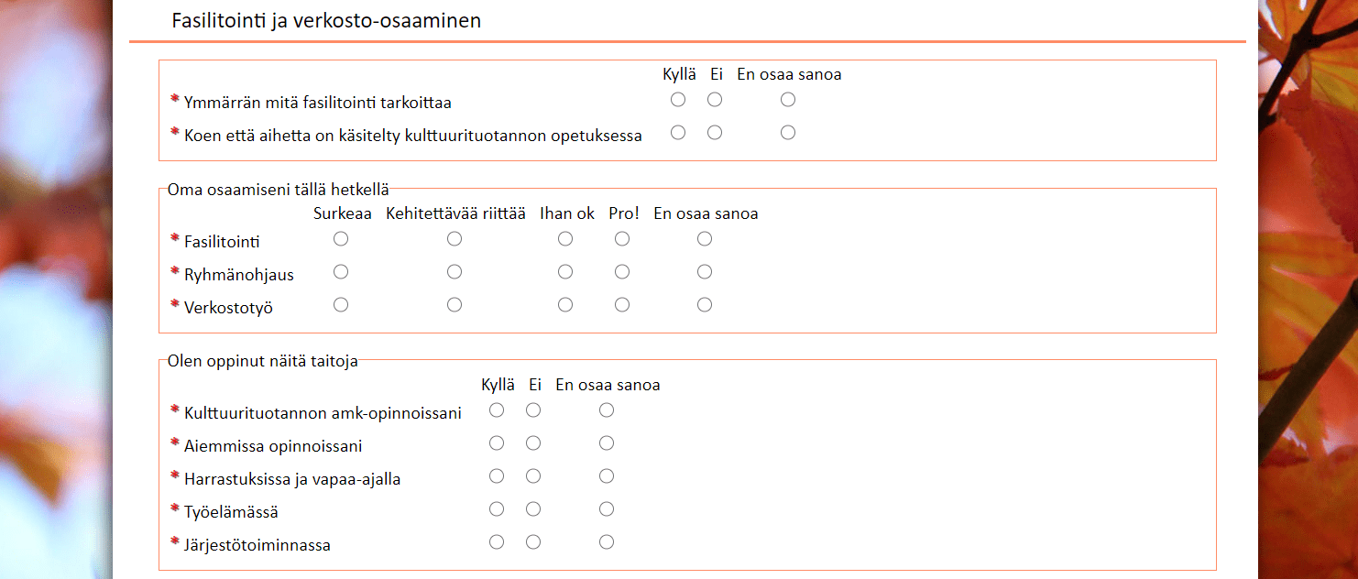
Task: Pick En osaa sanoa for Harrastuksissa ja vapaa-ajalla
Action: pos(607,476)
